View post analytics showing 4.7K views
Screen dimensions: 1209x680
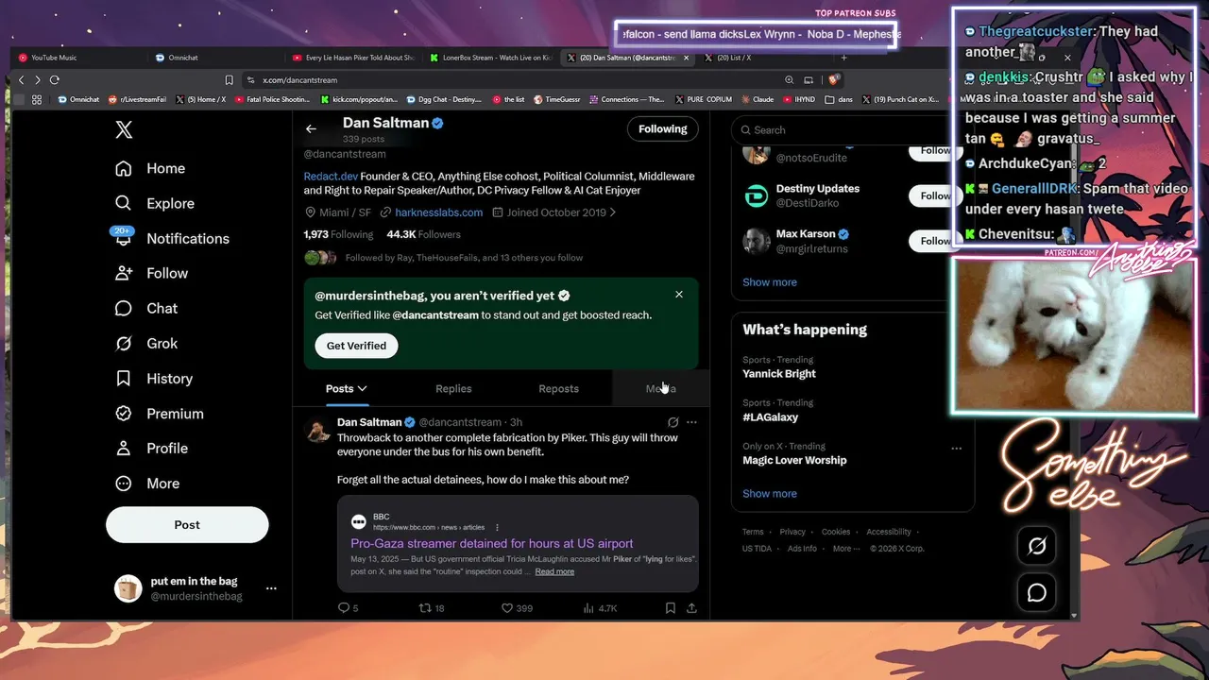point(589,608)
